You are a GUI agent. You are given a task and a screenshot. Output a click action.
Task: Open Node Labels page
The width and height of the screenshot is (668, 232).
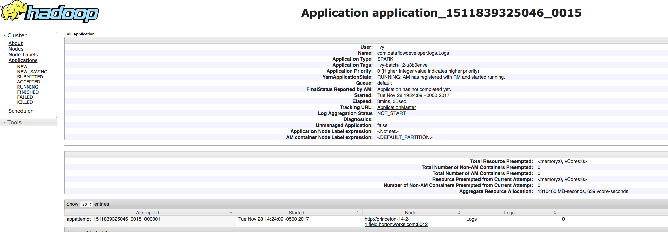[x=23, y=55]
